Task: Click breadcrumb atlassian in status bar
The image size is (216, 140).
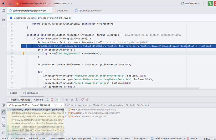Action: pos(115,138)
